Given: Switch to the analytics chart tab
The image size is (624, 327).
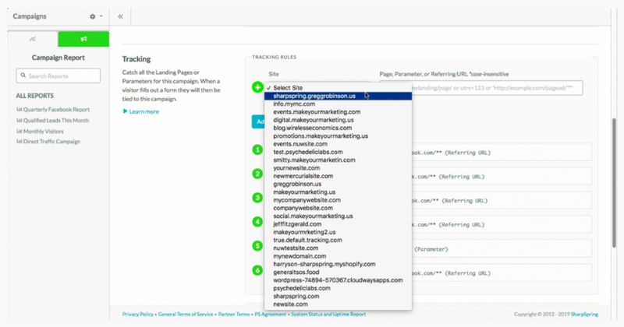Looking at the screenshot, I should click(33, 39).
